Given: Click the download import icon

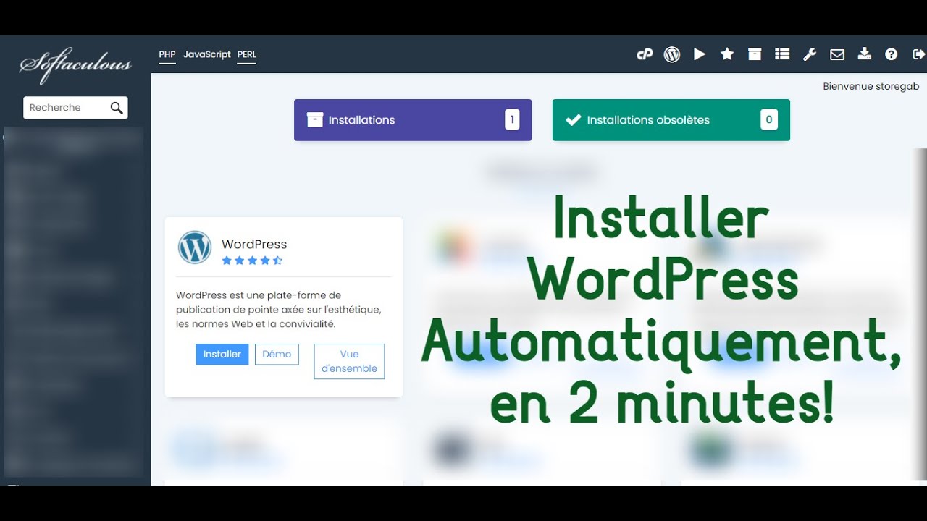Looking at the screenshot, I should (x=864, y=54).
